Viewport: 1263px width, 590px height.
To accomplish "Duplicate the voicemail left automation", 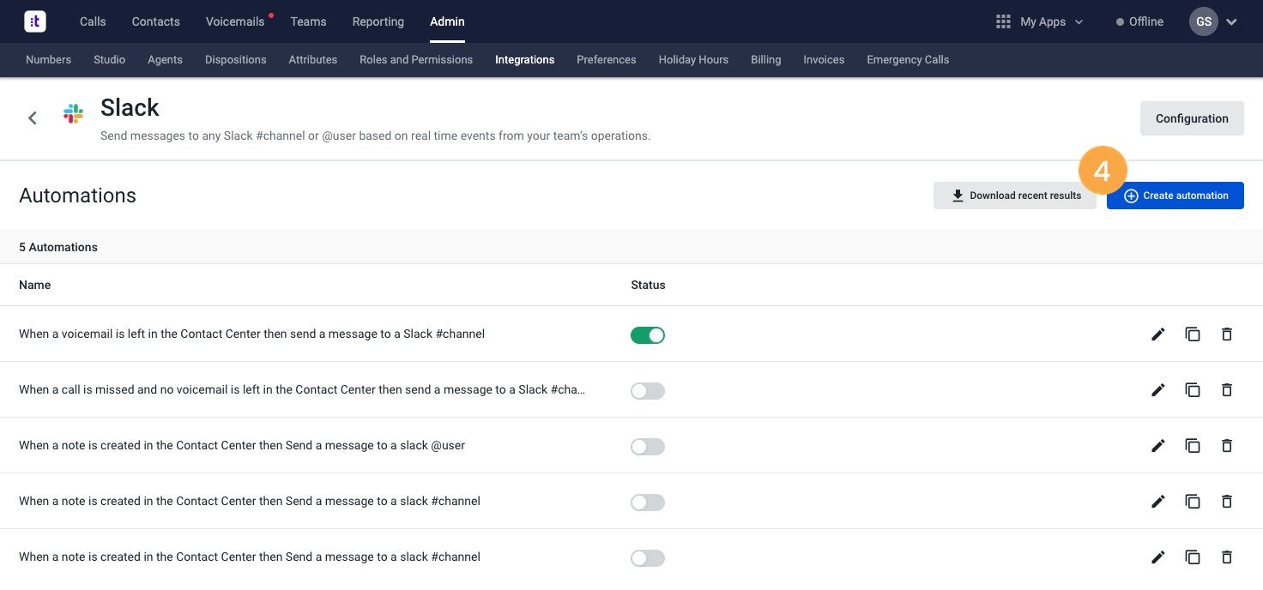I will pos(1193,334).
